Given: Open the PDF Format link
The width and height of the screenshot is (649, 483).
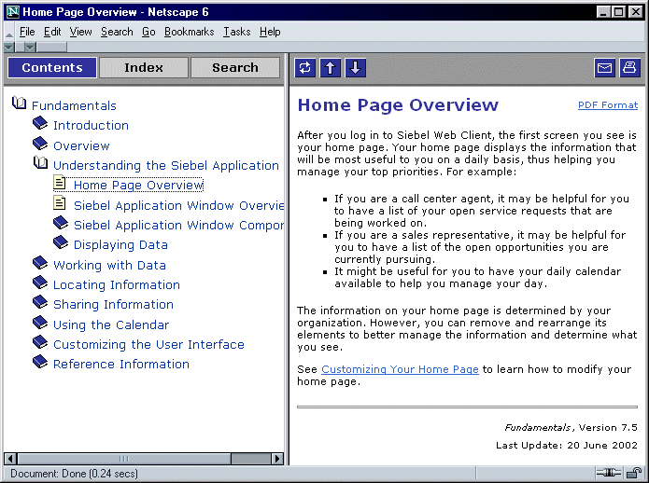Looking at the screenshot, I should click(608, 105).
